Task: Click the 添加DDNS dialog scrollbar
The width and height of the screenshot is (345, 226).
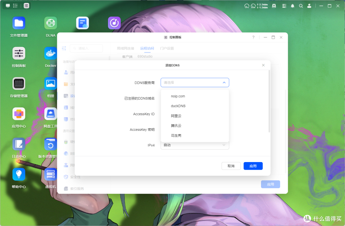Action: click(x=269, y=101)
